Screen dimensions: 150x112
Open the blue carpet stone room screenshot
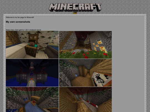pos(32,100)
